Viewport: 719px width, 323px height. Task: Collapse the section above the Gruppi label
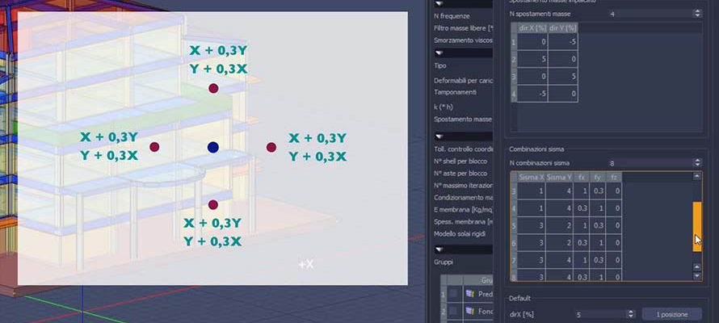point(439,250)
